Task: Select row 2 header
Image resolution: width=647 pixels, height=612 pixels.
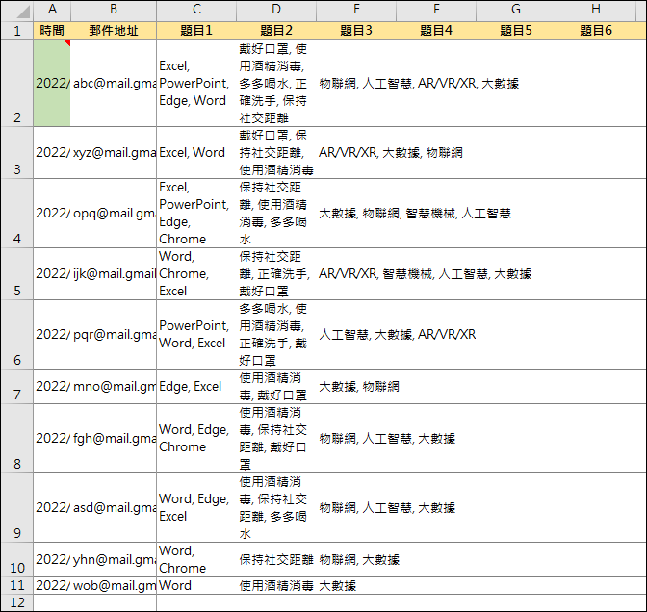Action: [17, 84]
